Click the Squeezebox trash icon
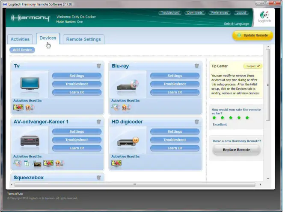This screenshot has width=285, height=213. [x=99, y=178]
